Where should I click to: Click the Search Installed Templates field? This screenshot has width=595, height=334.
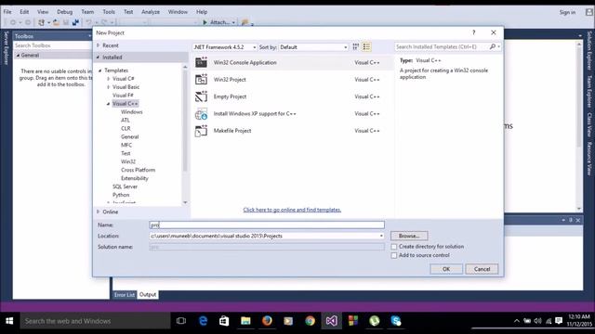[x=442, y=46]
